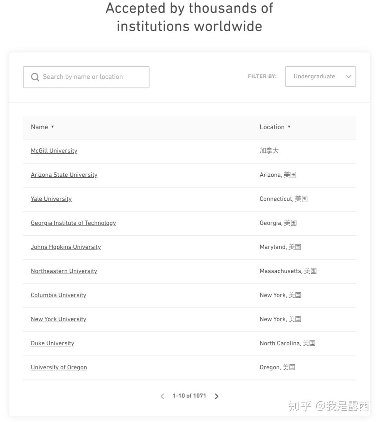Viewport: 379px width, 422px height.
Task: Focus the Search by name or location field
Action: [x=86, y=77]
